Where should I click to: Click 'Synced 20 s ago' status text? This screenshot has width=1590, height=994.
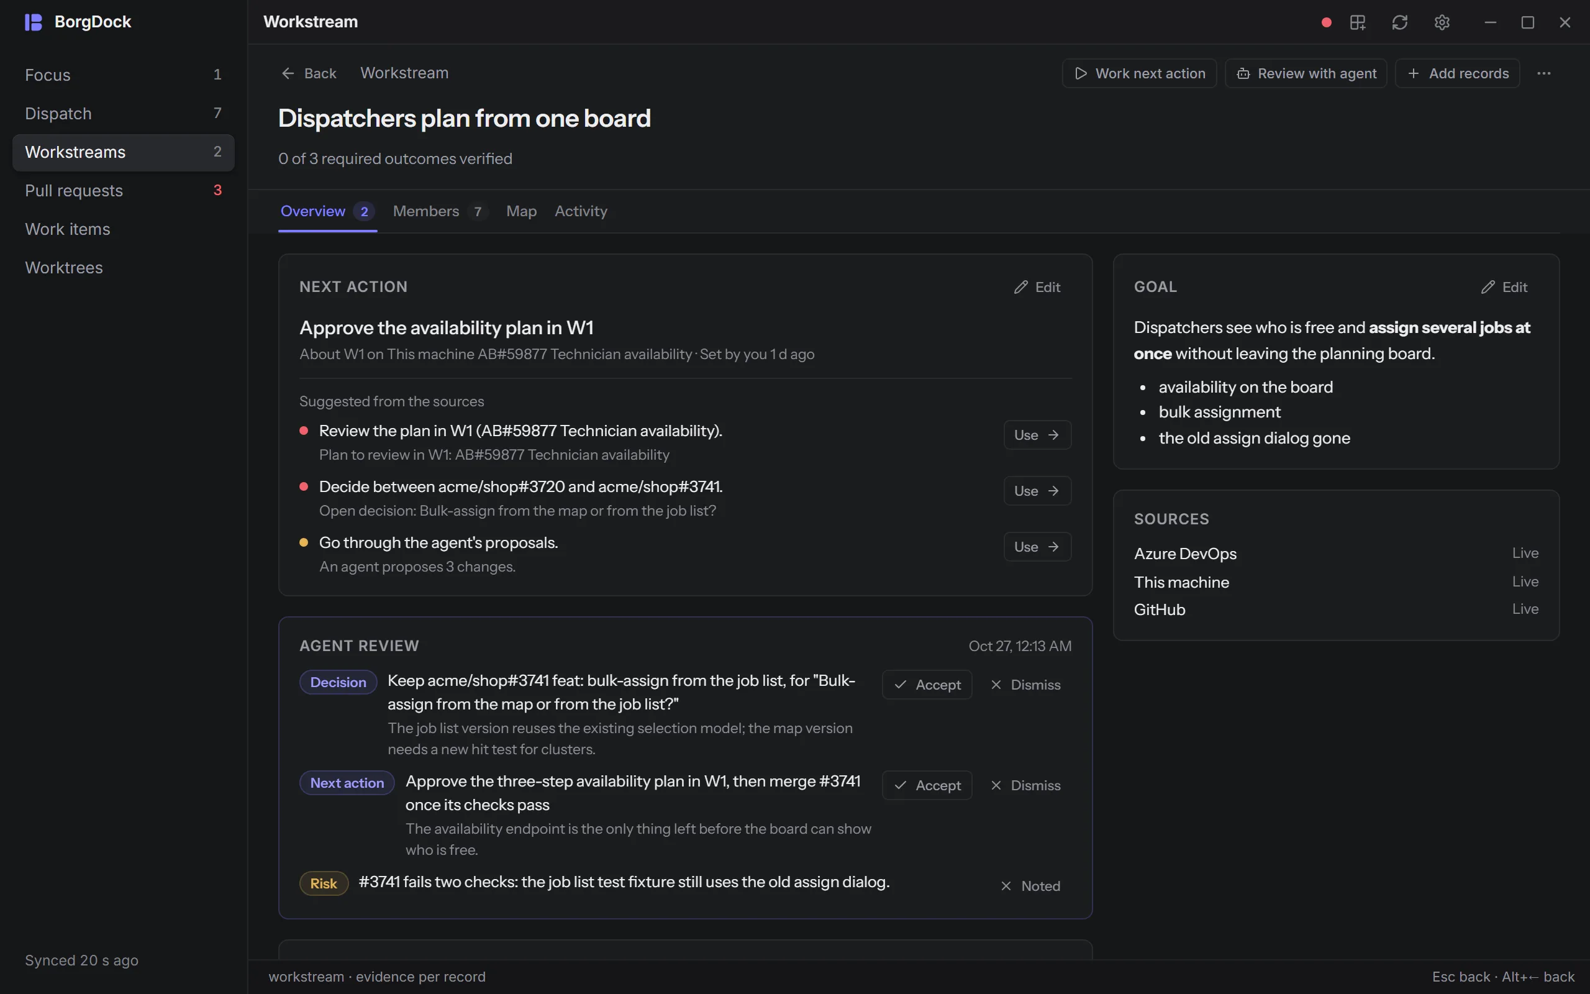pyautogui.click(x=81, y=960)
